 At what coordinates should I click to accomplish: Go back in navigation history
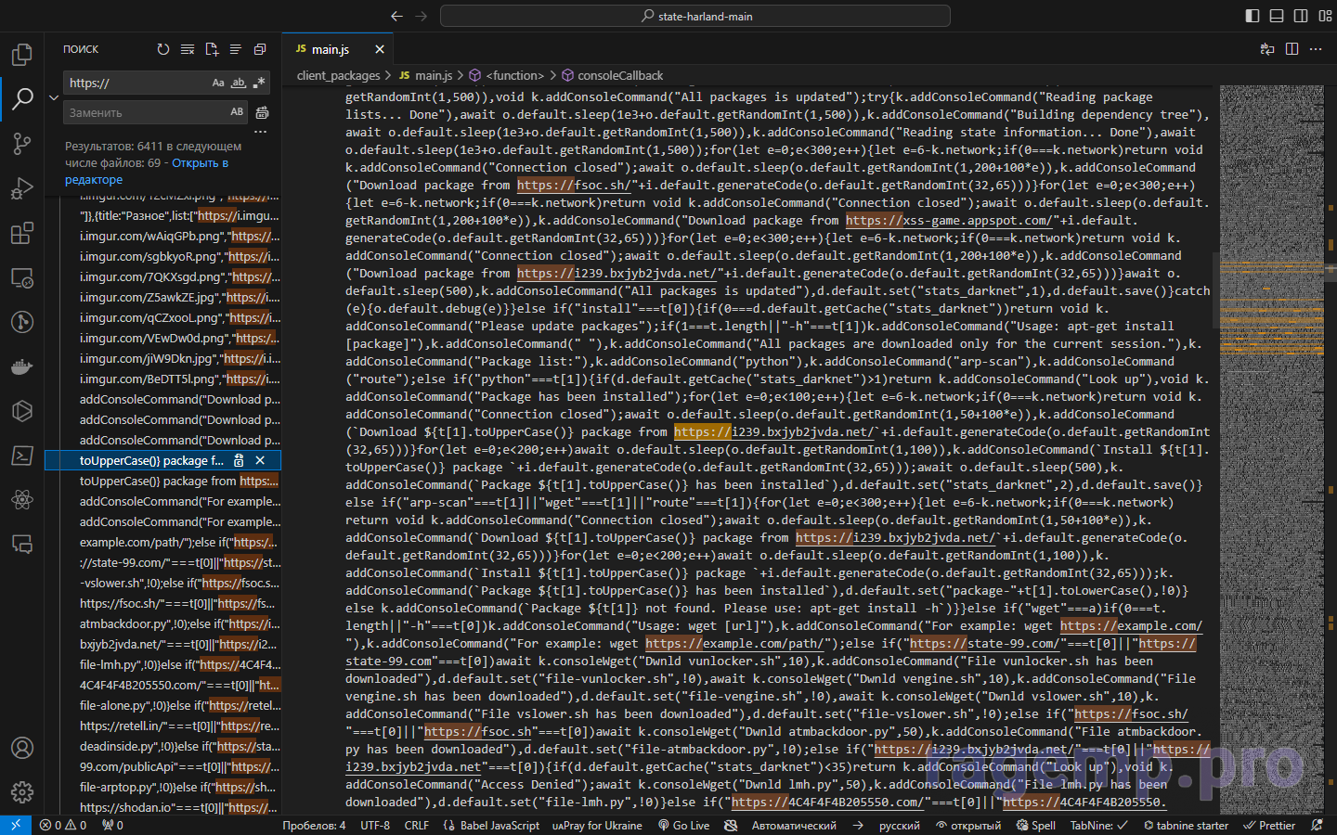(x=397, y=16)
